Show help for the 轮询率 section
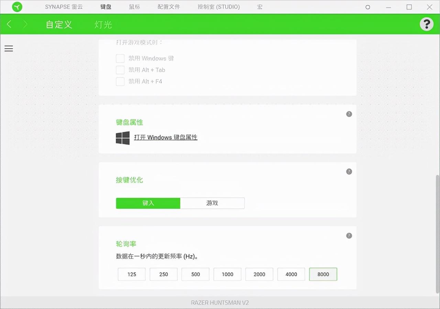The height and width of the screenshot is (309, 440). point(349,236)
